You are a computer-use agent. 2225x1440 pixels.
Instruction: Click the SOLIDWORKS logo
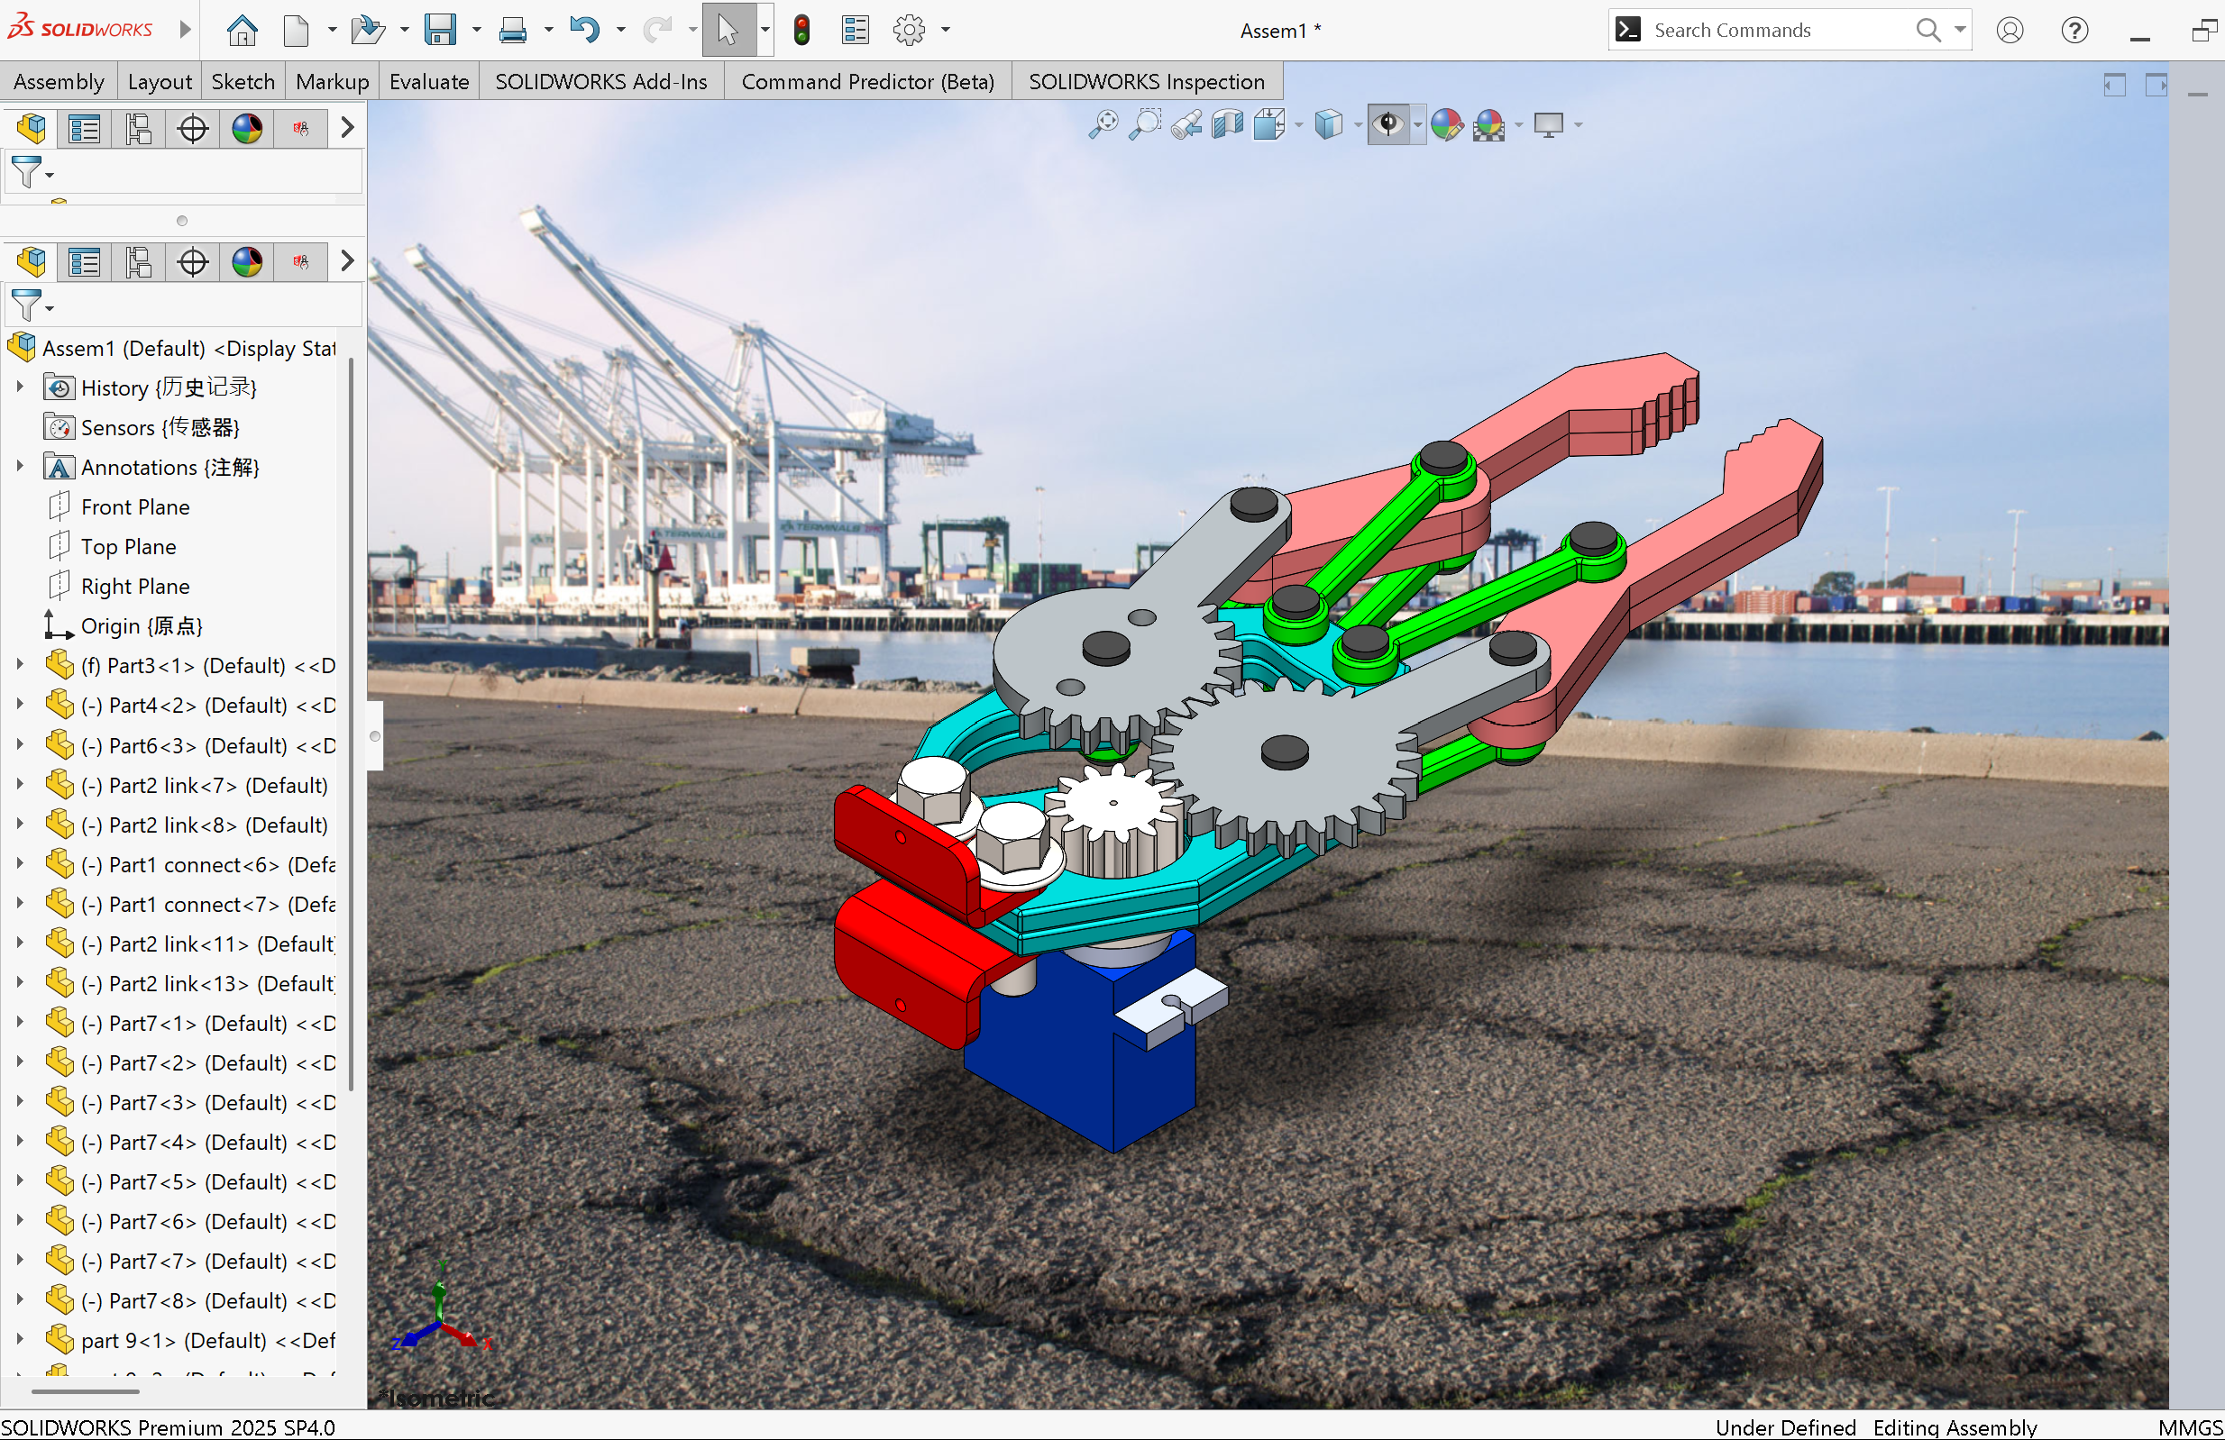(x=79, y=28)
